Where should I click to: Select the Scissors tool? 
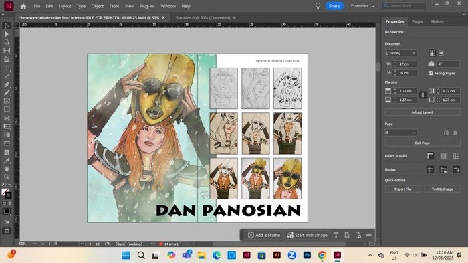(7, 118)
